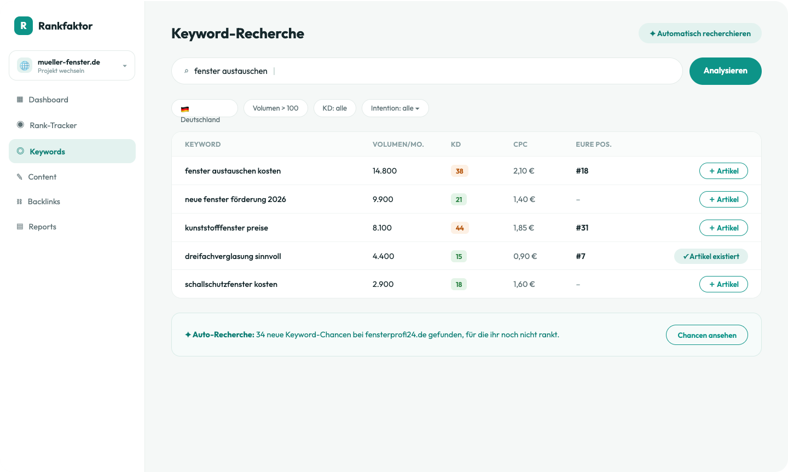Click the Backlinks chain icon
The width and height of the screenshot is (788, 472).
[20, 202]
